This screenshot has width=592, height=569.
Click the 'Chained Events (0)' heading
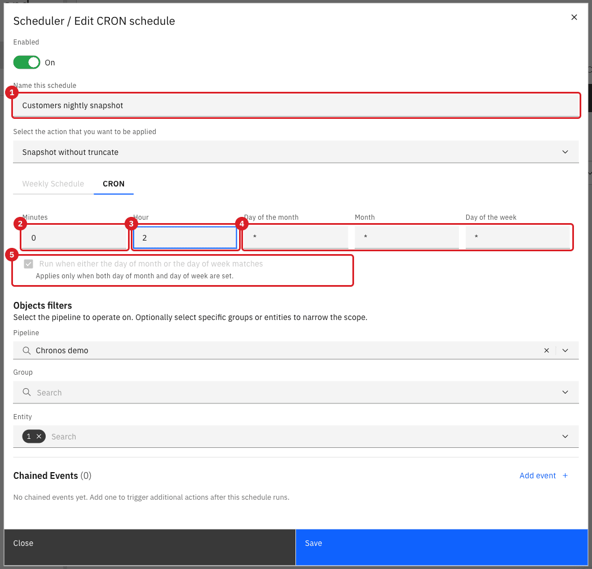pyautogui.click(x=52, y=476)
